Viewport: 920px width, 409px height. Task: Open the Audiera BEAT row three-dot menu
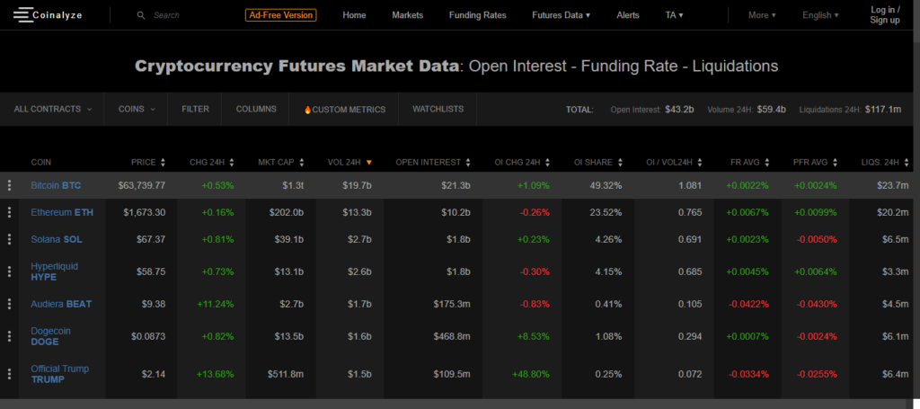[9, 304]
